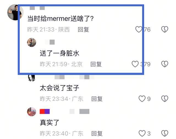Like the 真实了 comment

click(142, 134)
